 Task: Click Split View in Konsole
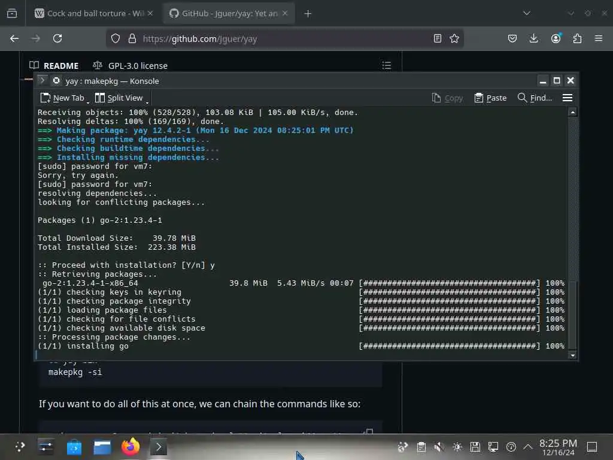tap(119, 98)
